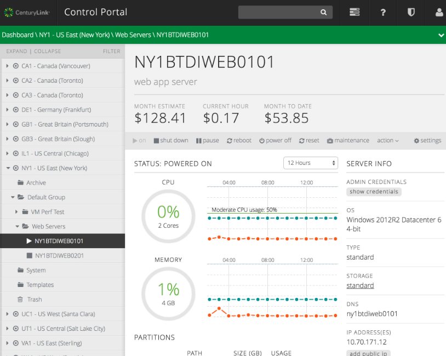This screenshot has width=446, height=356.
Task: Click FILTER in tree header
Action: (112, 51)
